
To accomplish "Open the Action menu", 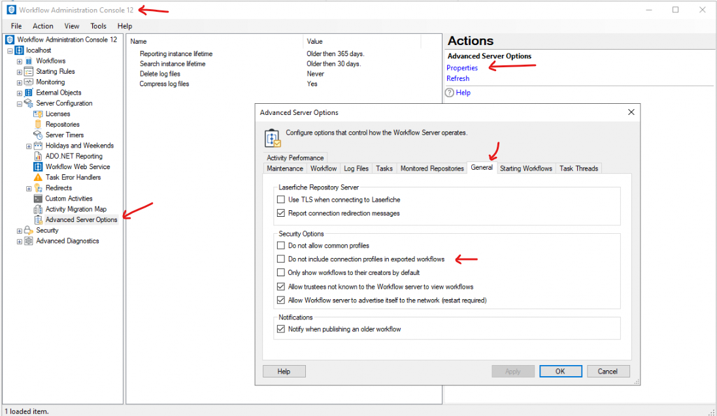I will pyautogui.click(x=43, y=26).
